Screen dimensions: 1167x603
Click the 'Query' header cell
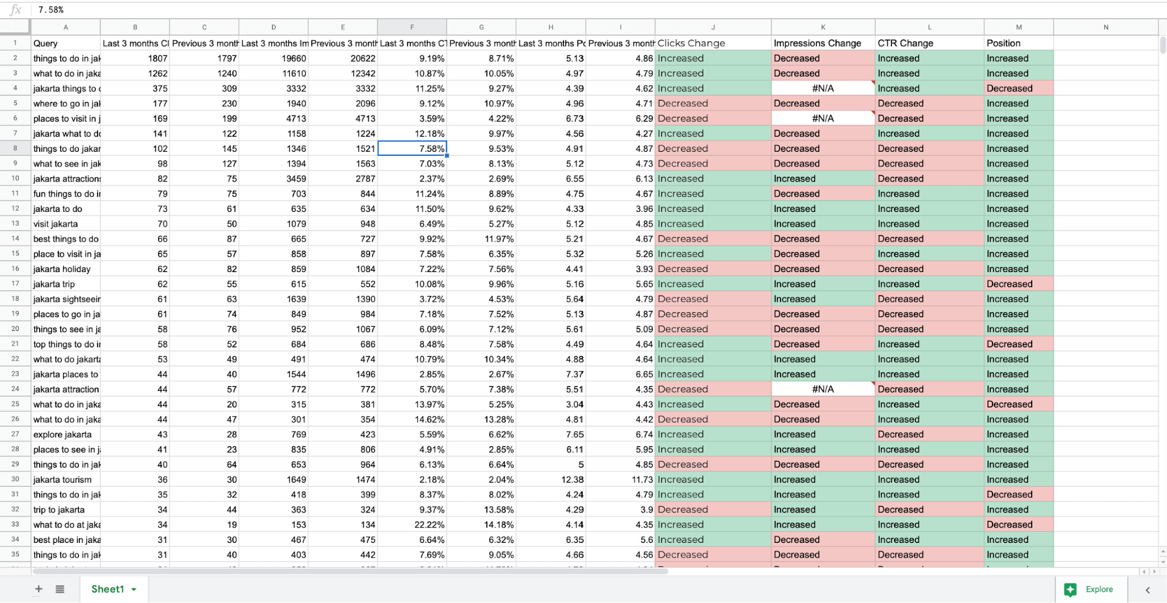[x=65, y=43]
